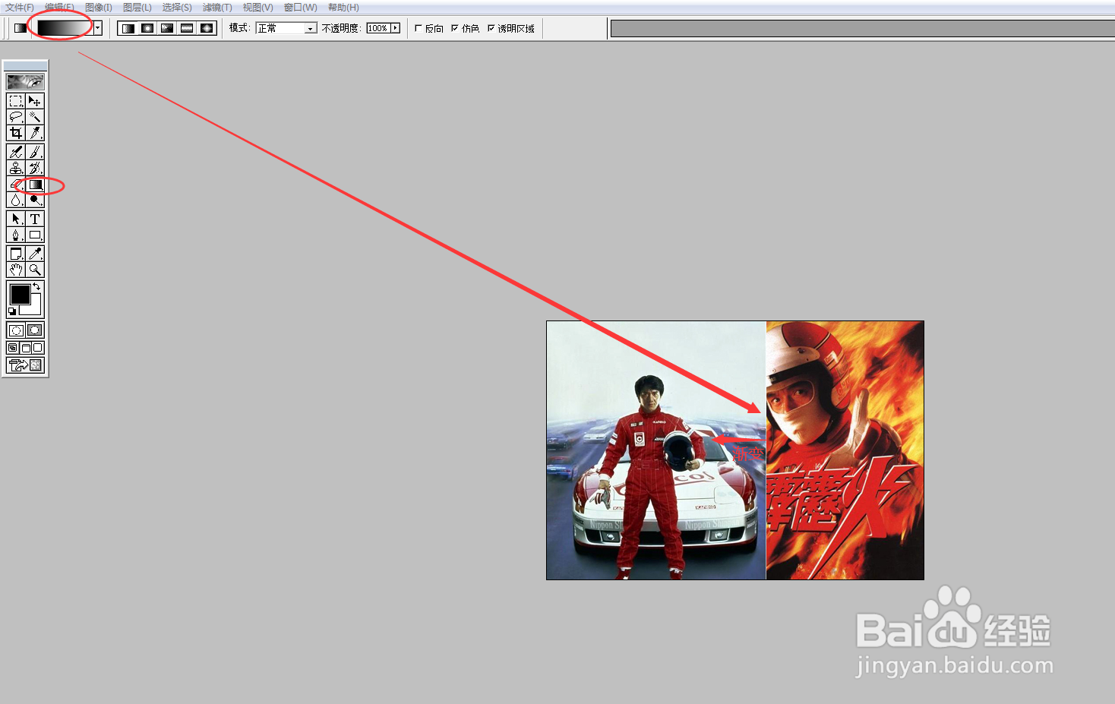
Task: Select the Lasso tool
Action: (16, 117)
